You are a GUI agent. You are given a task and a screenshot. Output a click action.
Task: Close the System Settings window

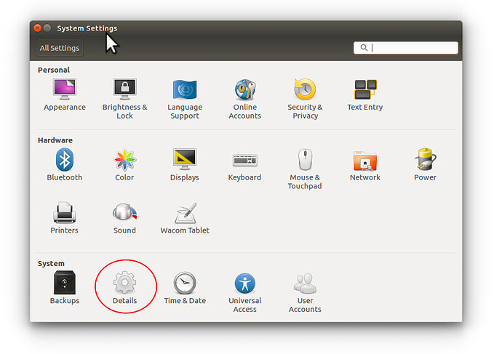[x=37, y=28]
